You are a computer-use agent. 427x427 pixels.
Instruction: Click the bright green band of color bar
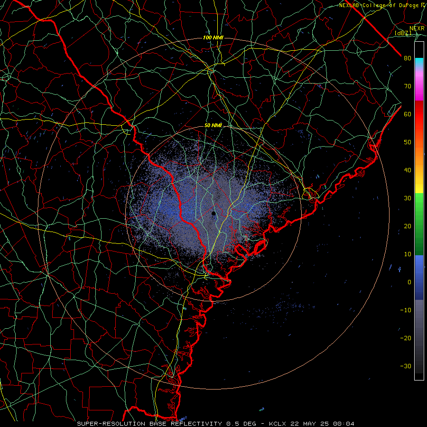419,204
